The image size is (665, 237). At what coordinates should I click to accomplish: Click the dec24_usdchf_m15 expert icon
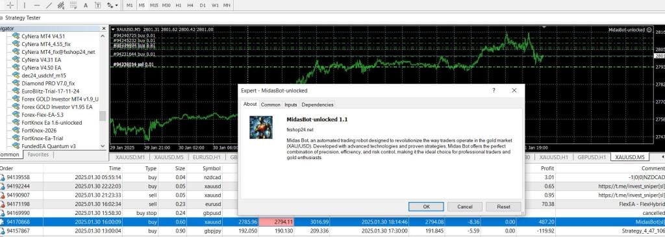pyautogui.click(x=16, y=75)
